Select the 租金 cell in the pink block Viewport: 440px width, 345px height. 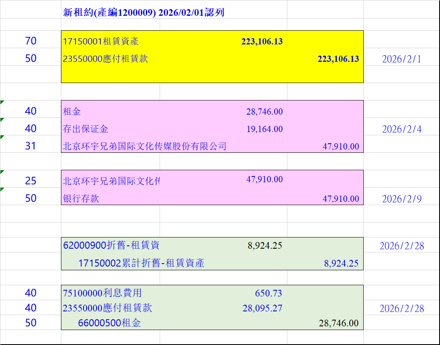(x=72, y=112)
